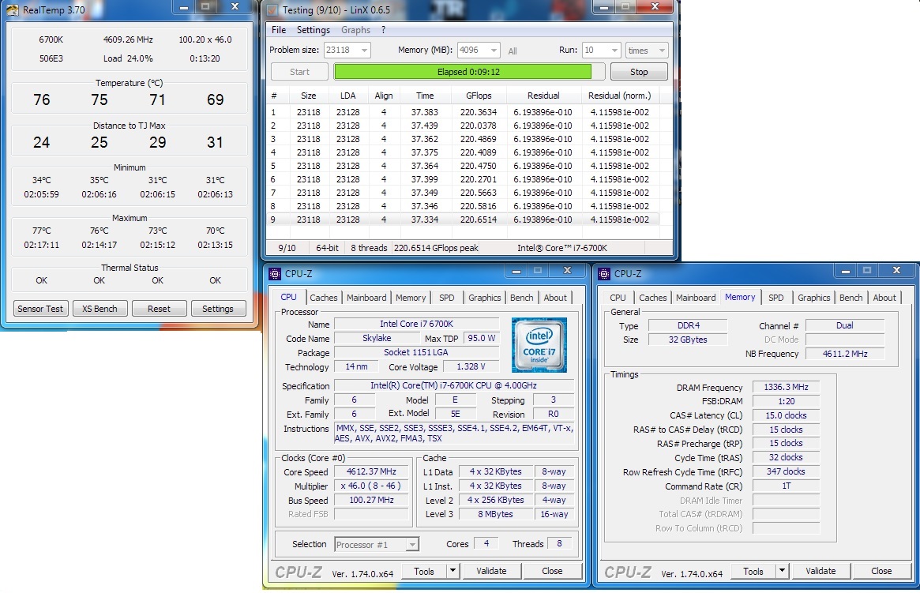Screen dimensions: 920x593
Task: Click the XS Bench button
Action: pos(100,309)
